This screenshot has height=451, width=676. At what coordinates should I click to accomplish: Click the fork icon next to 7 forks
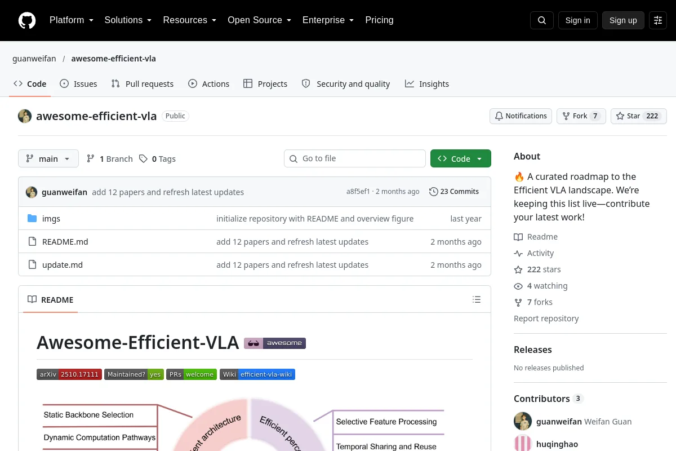(x=518, y=302)
